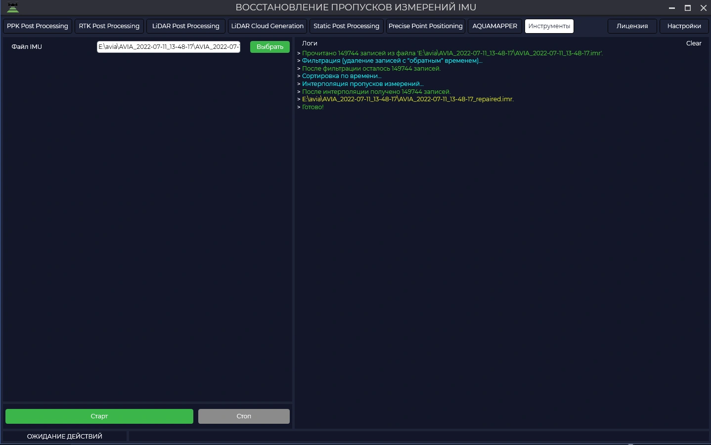This screenshot has width=711, height=445.
Task: Clear the logs with Clear link
Action: click(x=693, y=43)
